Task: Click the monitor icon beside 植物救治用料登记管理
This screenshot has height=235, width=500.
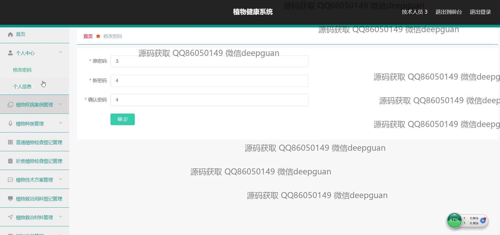Action: tap(10, 198)
